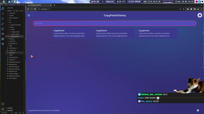Open the Explorer view in VS Code activity bar

pos(3,8)
